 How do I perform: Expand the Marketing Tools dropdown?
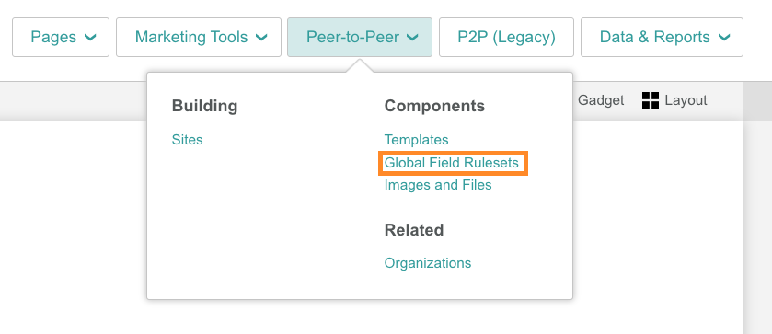click(x=199, y=38)
